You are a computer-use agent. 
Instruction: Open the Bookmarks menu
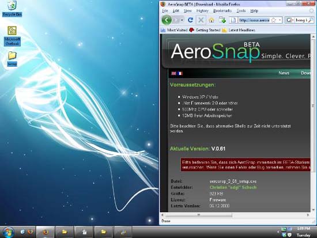(222, 11)
